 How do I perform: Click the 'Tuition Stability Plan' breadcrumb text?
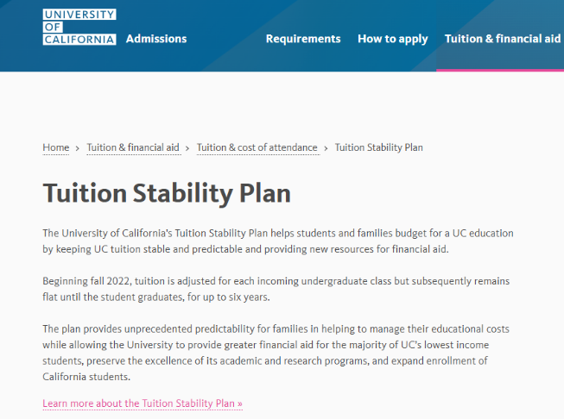(x=378, y=147)
